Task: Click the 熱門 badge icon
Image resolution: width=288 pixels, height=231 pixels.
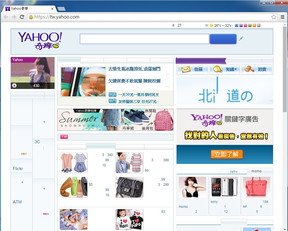Action: click(112, 101)
